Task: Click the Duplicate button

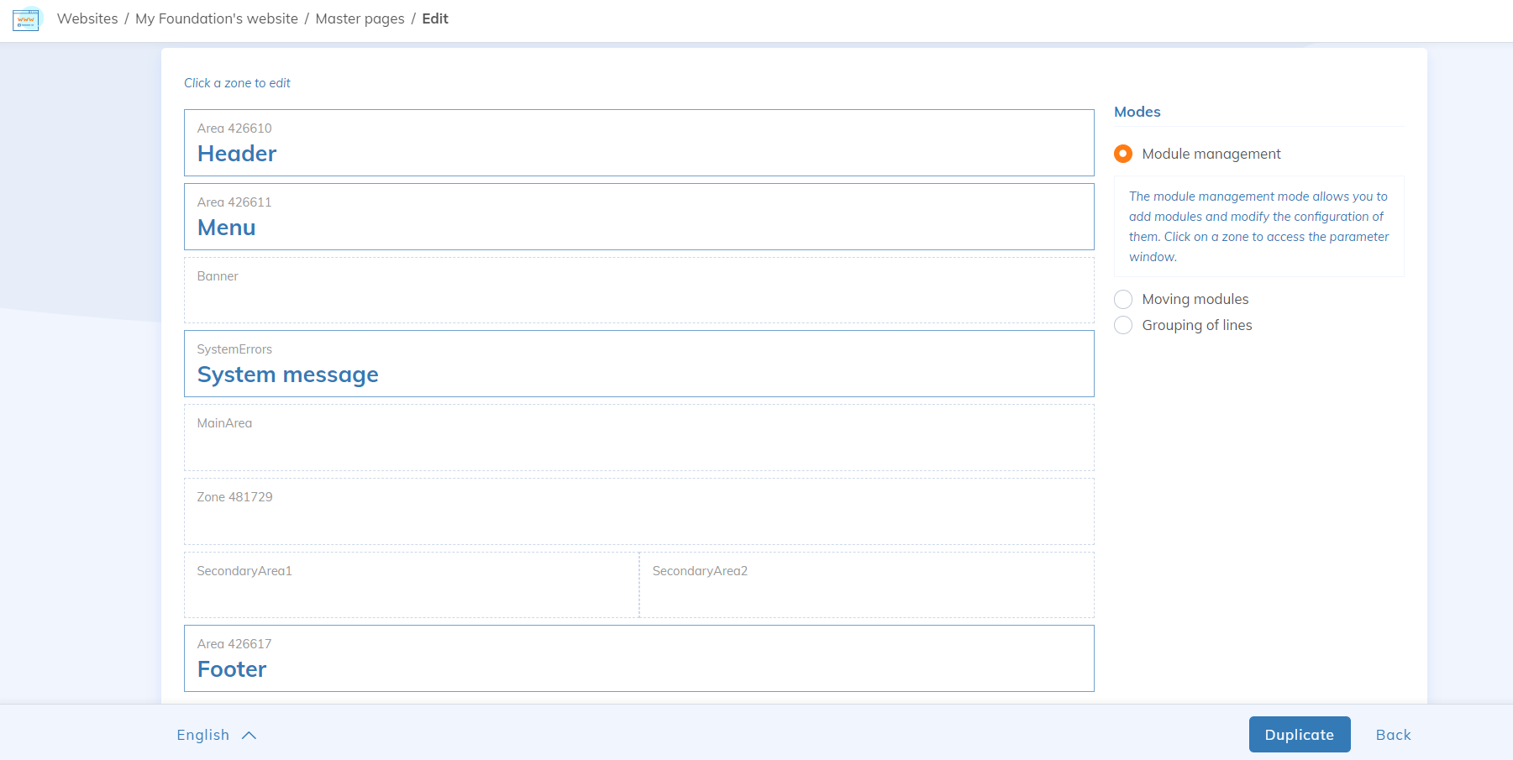Action: (1300, 735)
